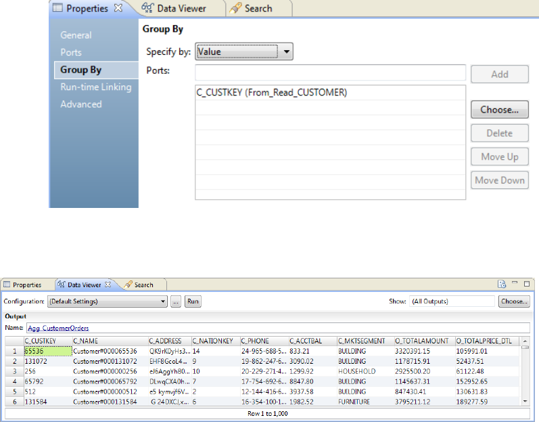539x422 pixels.
Task: Click the Run button
Action: click(193, 301)
